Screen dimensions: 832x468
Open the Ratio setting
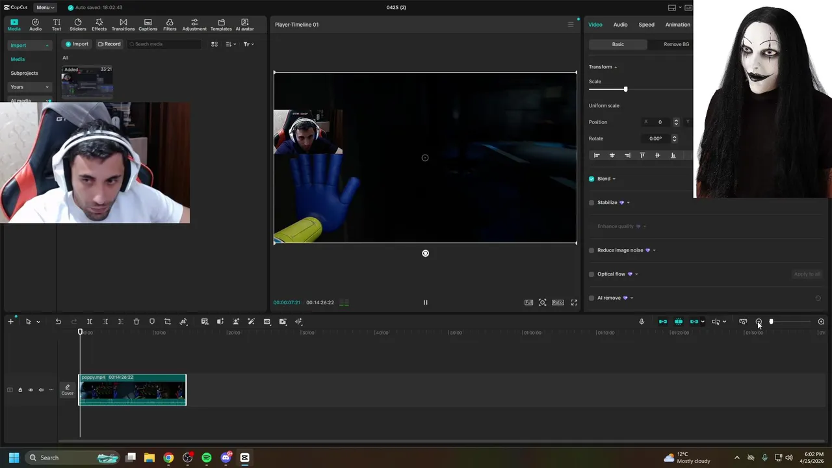[x=558, y=302]
